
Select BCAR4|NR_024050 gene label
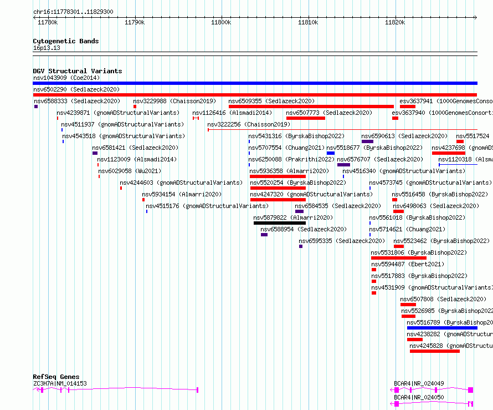point(419,397)
